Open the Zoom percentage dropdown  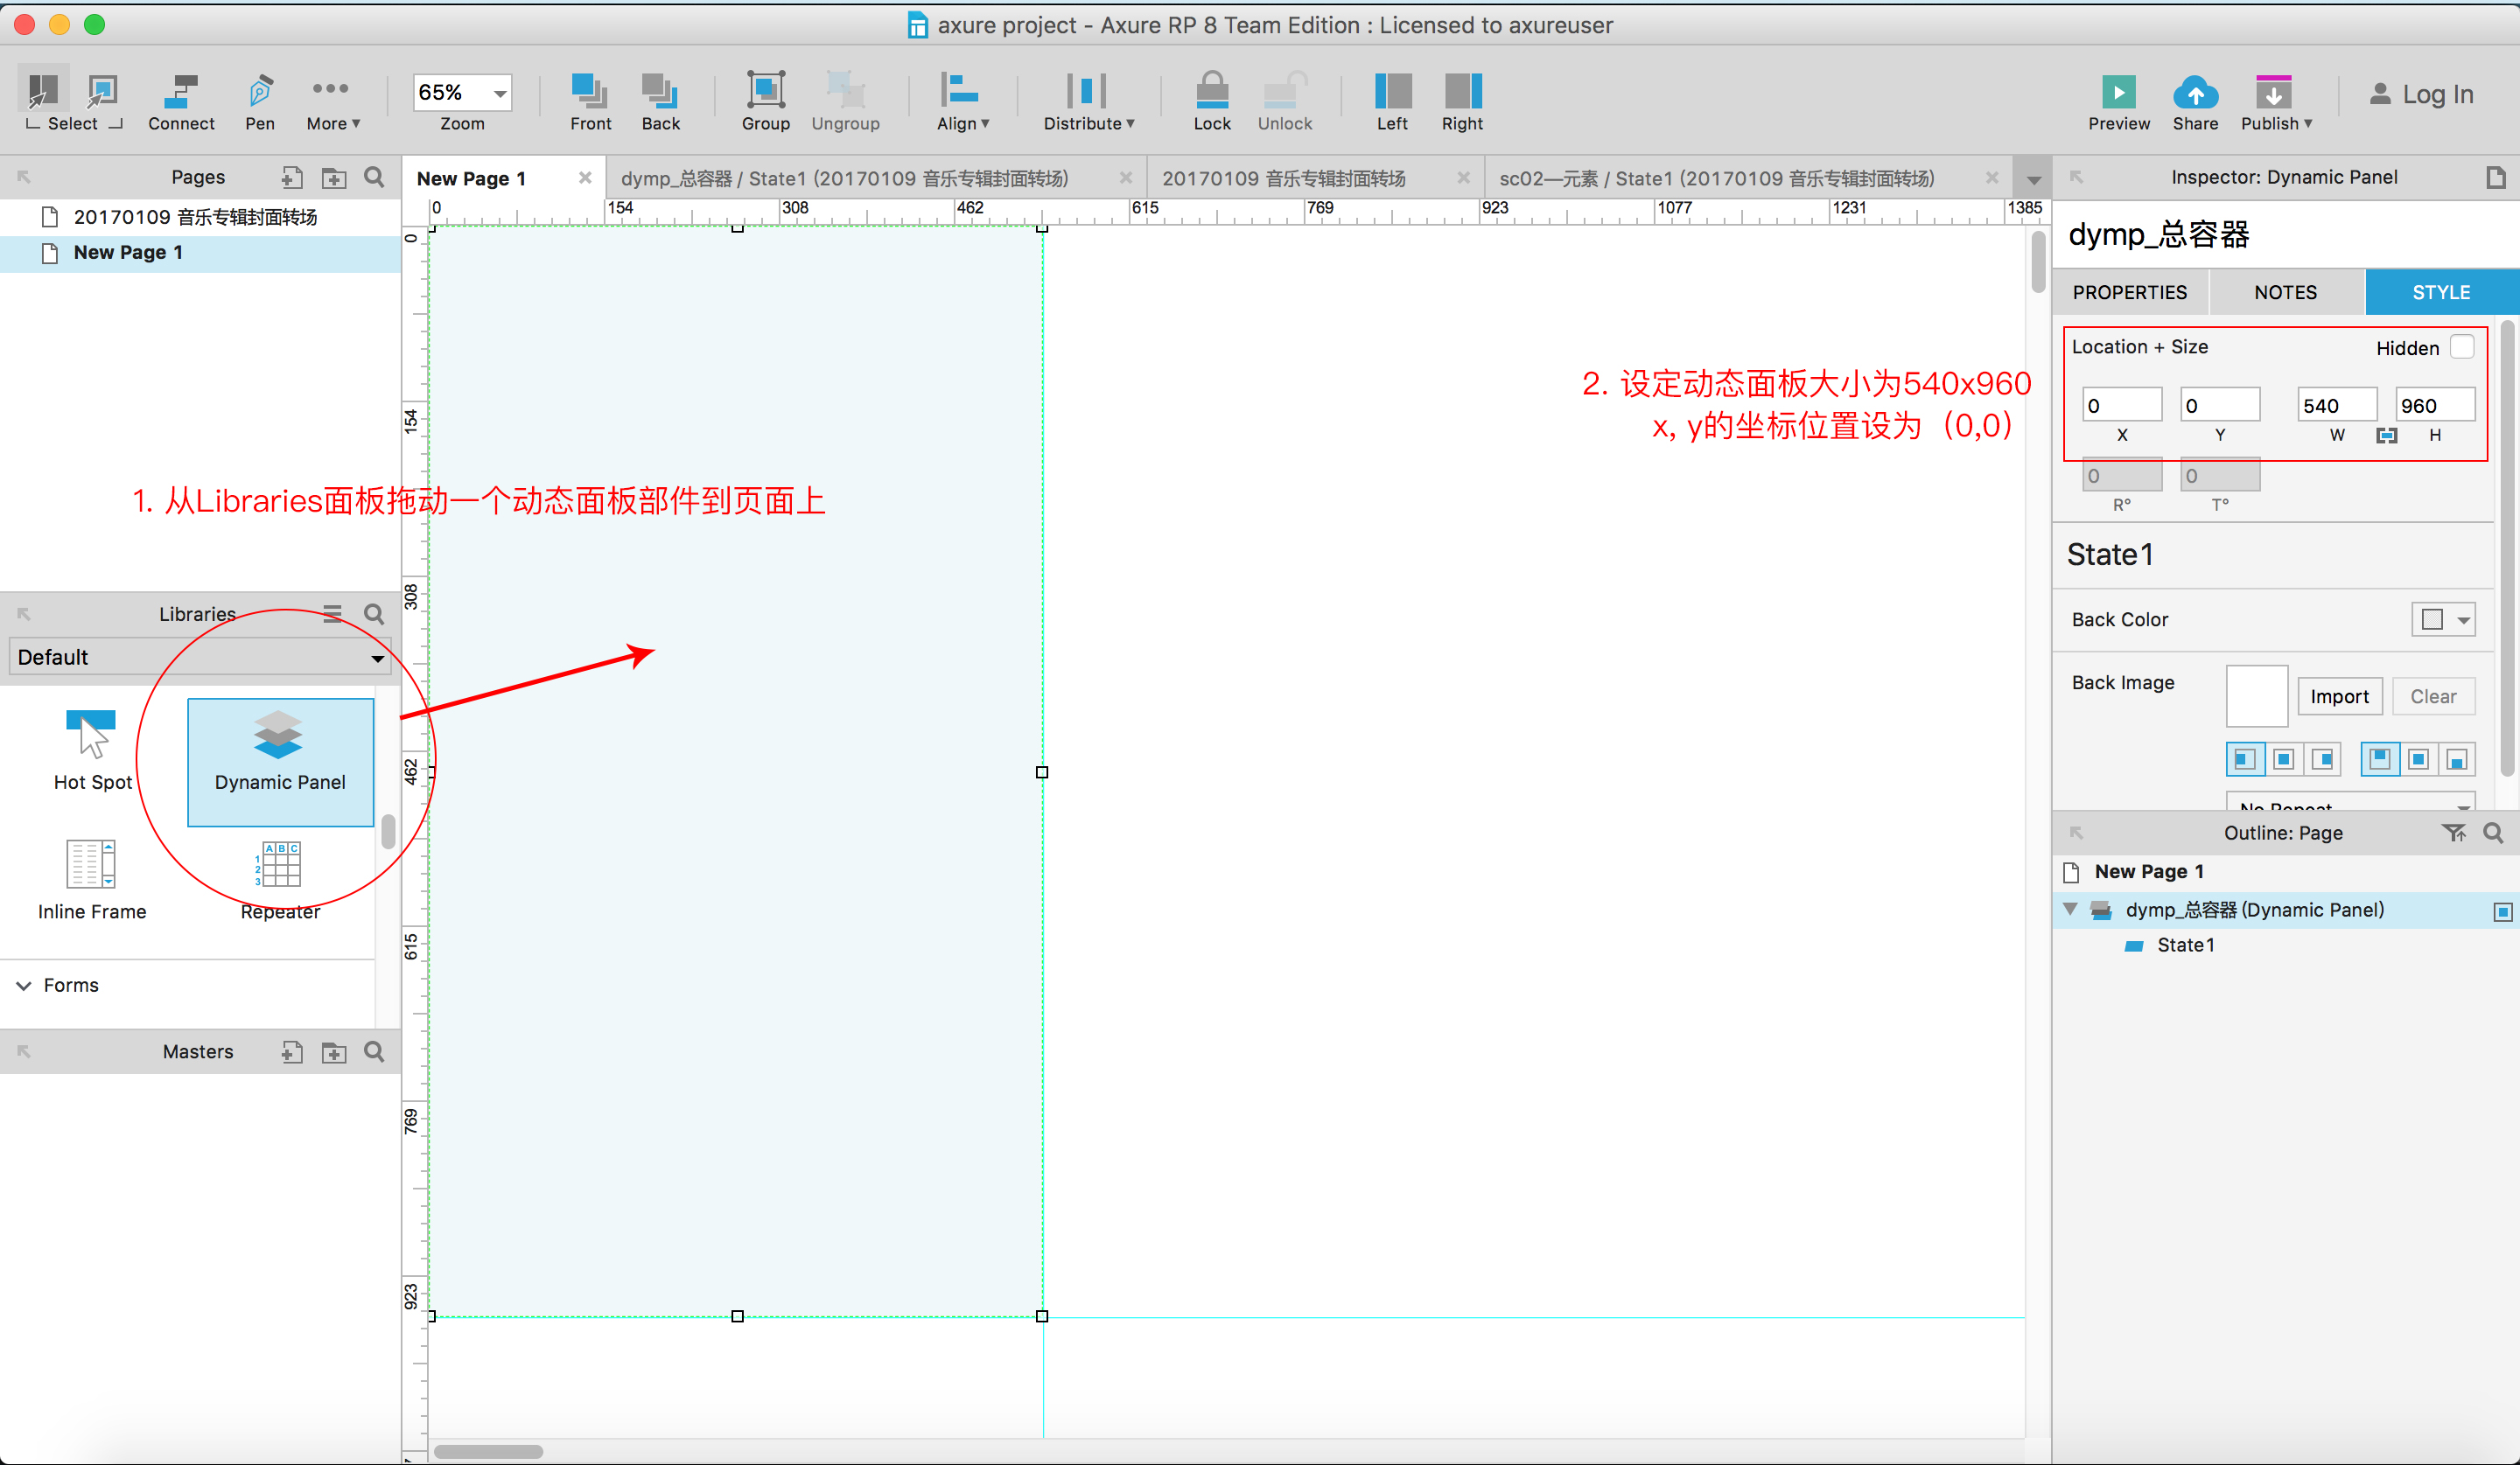[499, 93]
